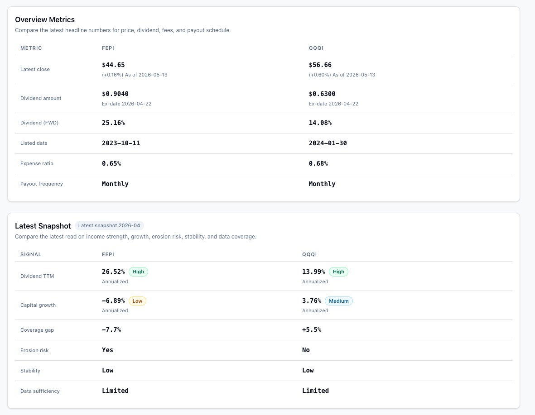This screenshot has width=535, height=415.
Task: Click QQQI coverage gap +5.5%
Action: (312, 330)
